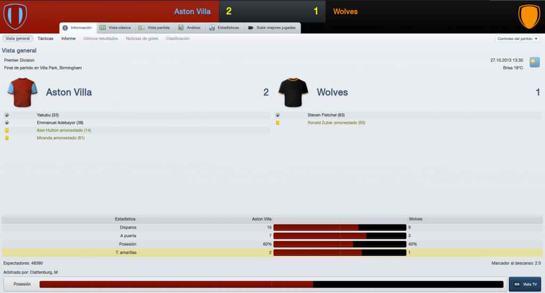Image resolution: width=545 pixels, height=293 pixels.
Task: Click the Aston Villa red shirt icon
Action: [22, 93]
